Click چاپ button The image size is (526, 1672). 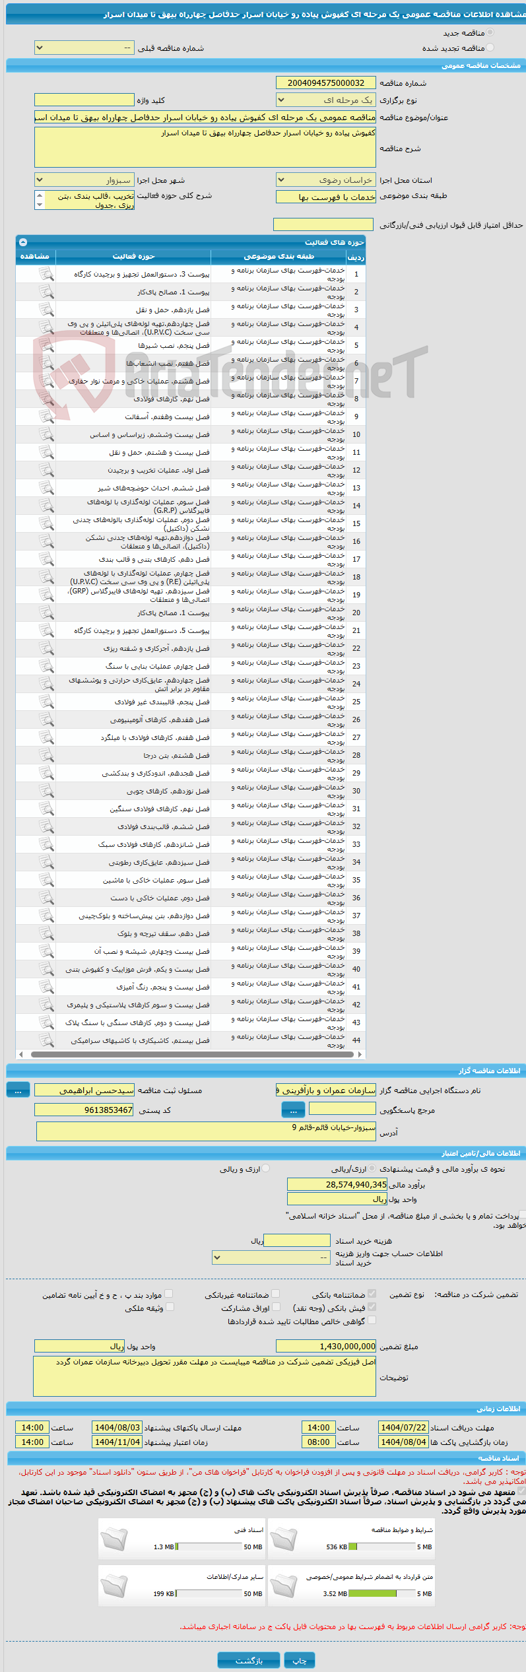[300, 1660]
